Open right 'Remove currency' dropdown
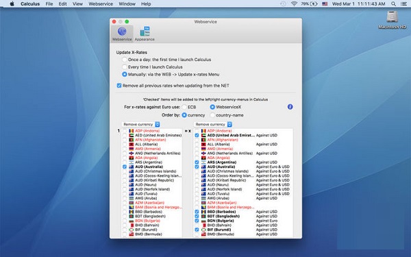The width and height of the screenshot is (411, 257). pos(213,124)
